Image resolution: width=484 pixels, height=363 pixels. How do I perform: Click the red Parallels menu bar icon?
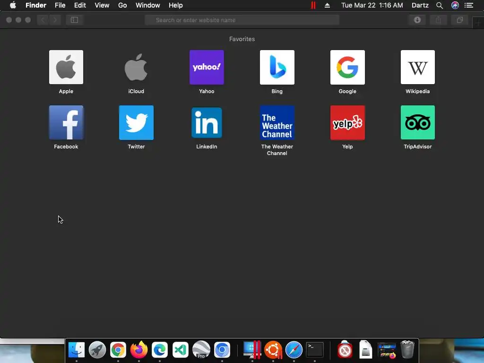(313, 5)
